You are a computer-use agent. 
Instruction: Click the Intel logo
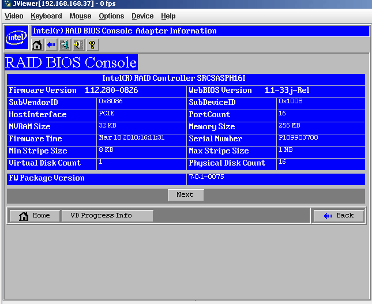tap(16, 38)
